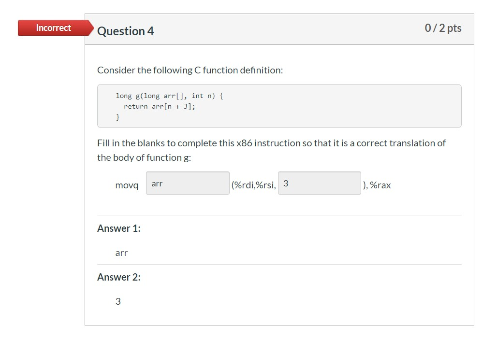Click the second answer blank containing 3
Image resolution: width=497 pixels, height=339 pixels.
(x=319, y=183)
